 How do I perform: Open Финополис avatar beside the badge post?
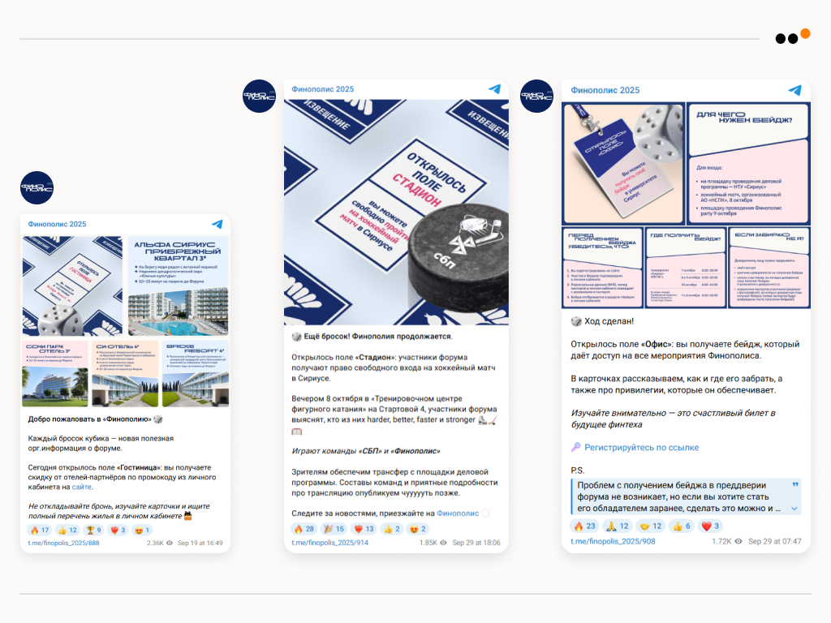[x=537, y=96]
